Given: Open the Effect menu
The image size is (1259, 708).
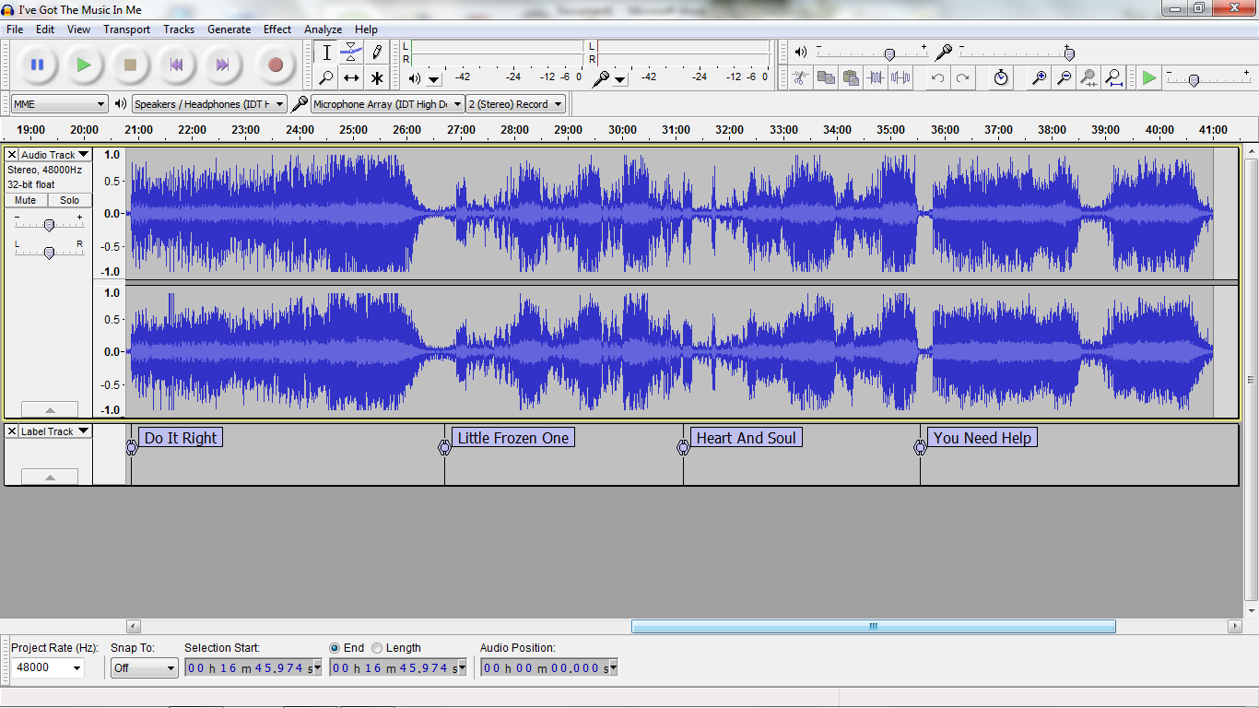Looking at the screenshot, I should (277, 29).
